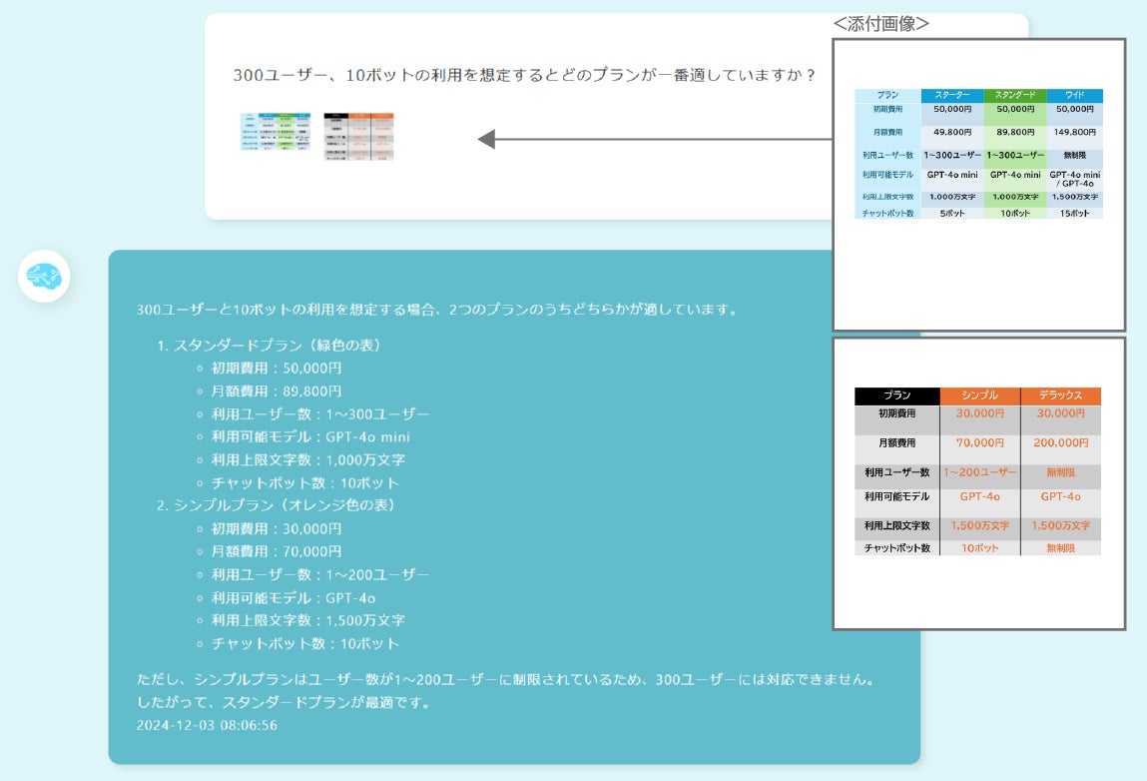Click the heading 'スタンダードプラン（緑色の表）'
The height and width of the screenshot is (781, 1147).
[x=278, y=345]
